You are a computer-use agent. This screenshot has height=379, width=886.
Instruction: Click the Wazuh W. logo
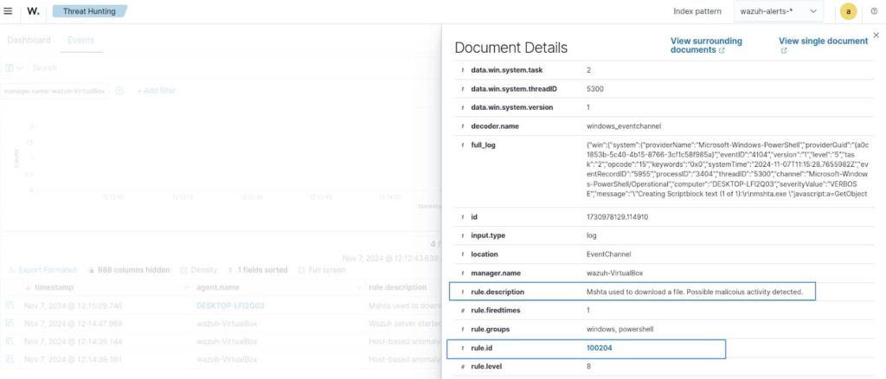34,10
